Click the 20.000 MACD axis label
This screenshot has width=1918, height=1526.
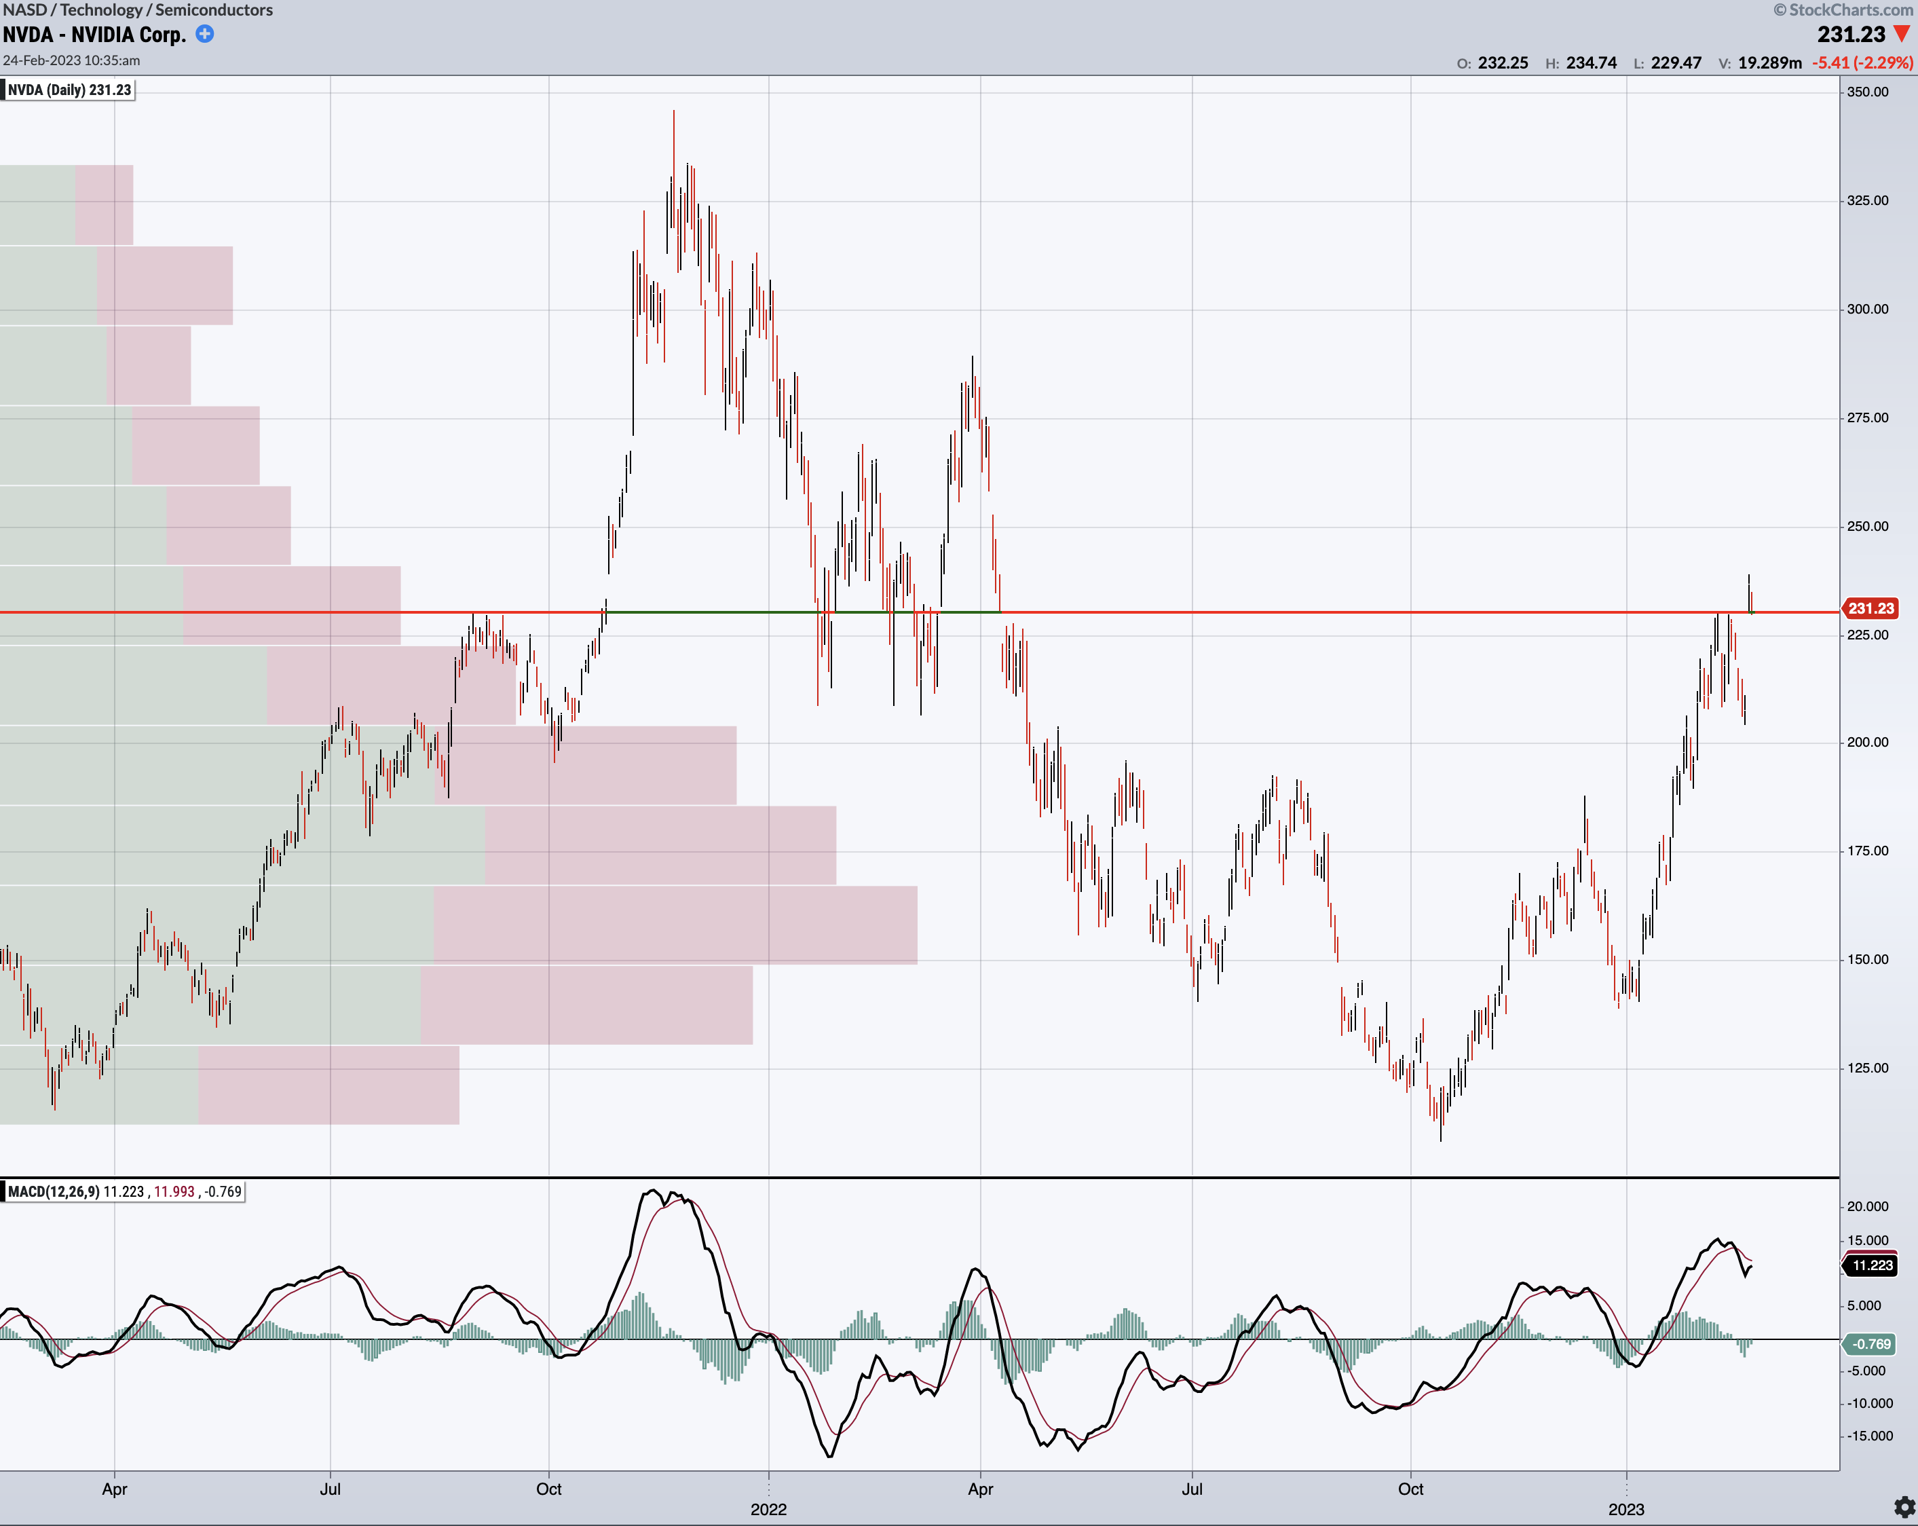(x=1867, y=1208)
